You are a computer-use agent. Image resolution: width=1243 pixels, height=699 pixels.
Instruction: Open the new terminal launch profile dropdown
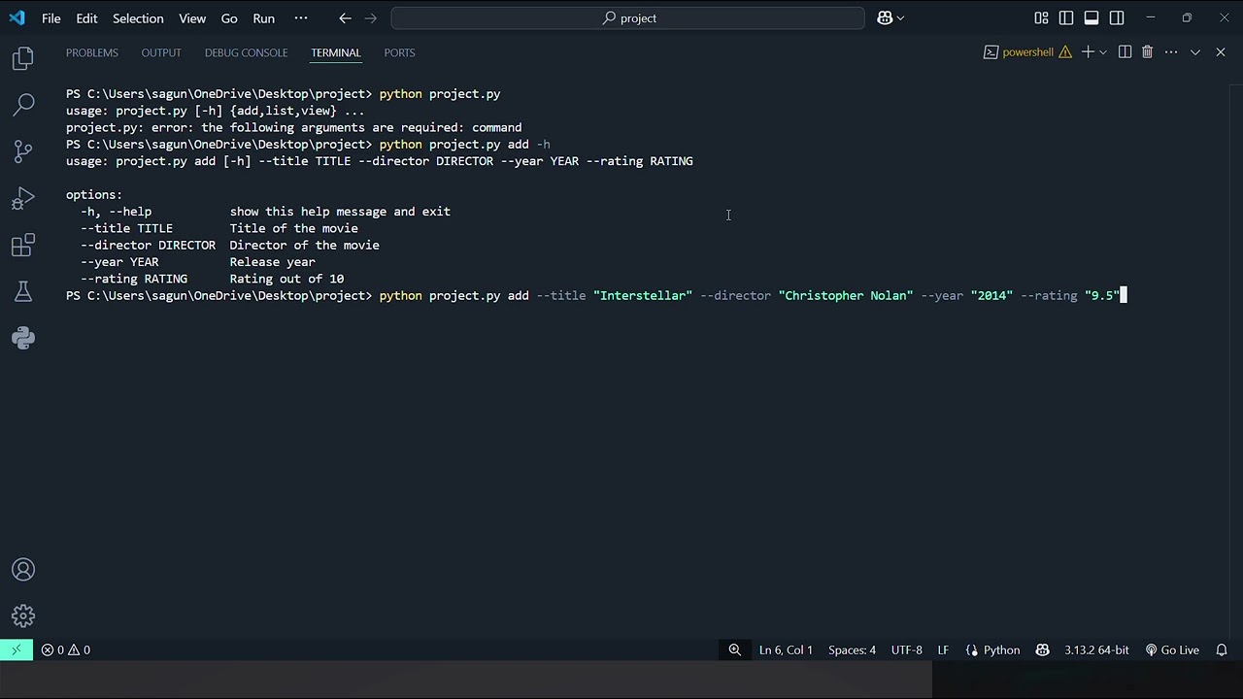coord(1103,52)
